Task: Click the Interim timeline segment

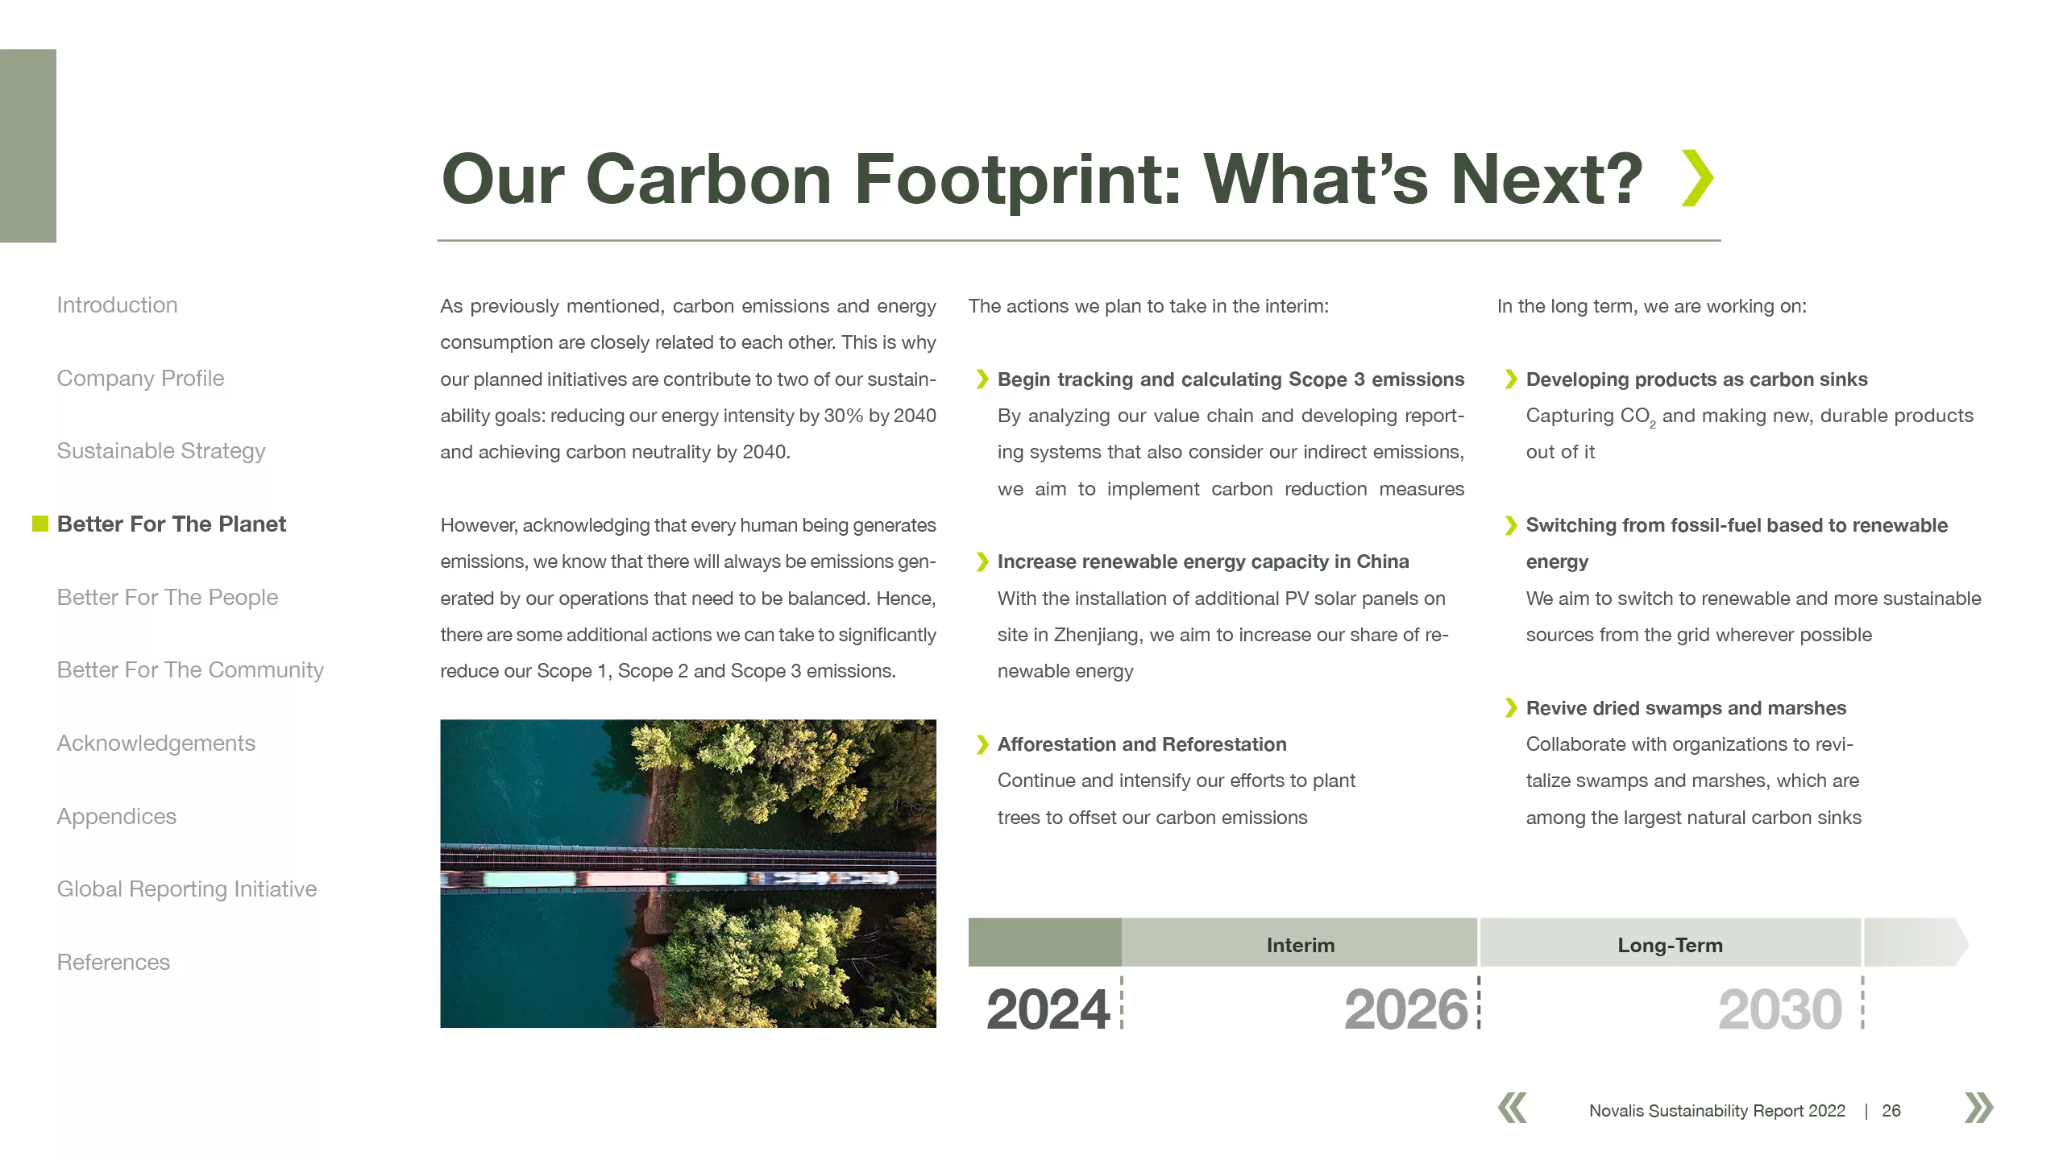Action: click(x=1299, y=942)
